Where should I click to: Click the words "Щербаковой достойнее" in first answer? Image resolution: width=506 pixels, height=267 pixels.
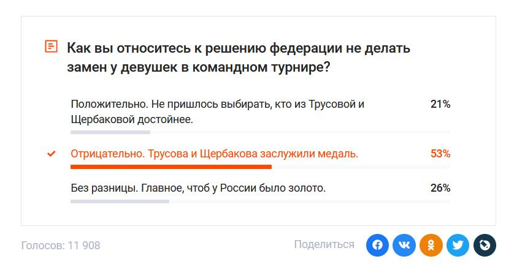click(132, 119)
